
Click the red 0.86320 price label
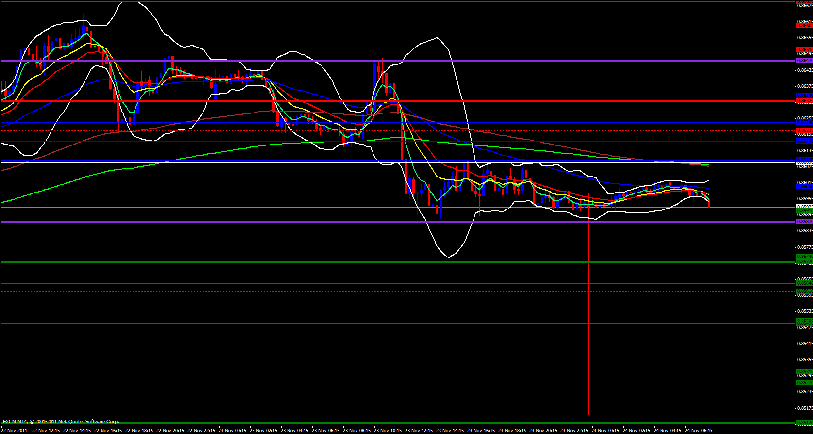coord(804,101)
